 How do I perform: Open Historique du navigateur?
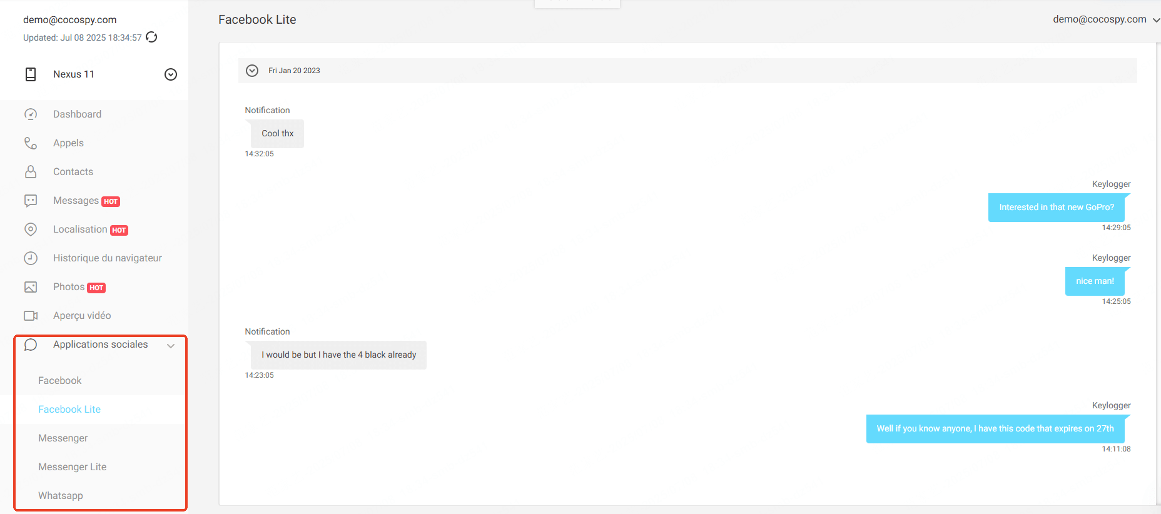click(x=108, y=258)
